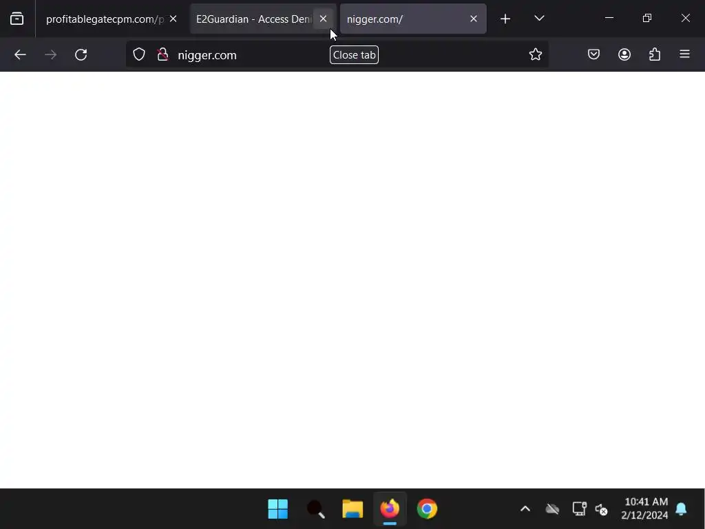Switch to the profitablegatecpm.com tab
The width and height of the screenshot is (705, 529).
[x=105, y=19]
